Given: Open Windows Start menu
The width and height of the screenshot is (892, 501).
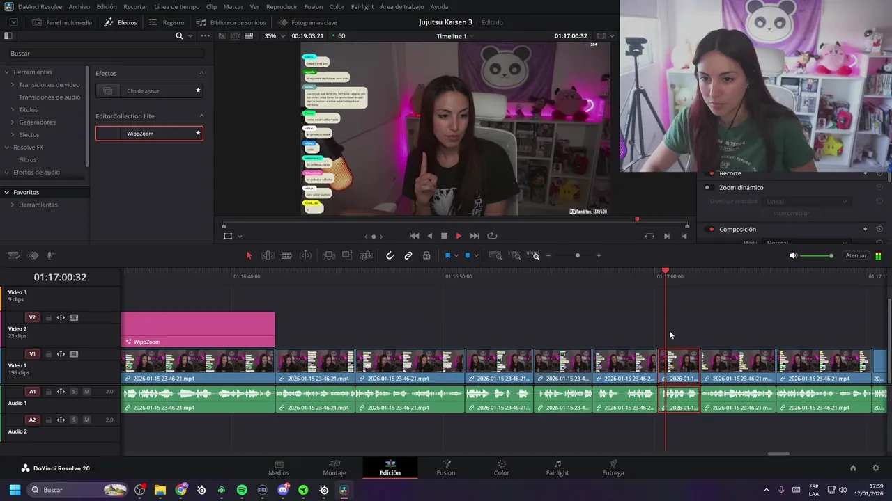Looking at the screenshot, I should [15, 490].
